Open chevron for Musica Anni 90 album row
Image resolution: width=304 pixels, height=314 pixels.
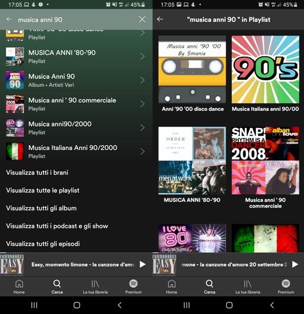tap(142, 80)
